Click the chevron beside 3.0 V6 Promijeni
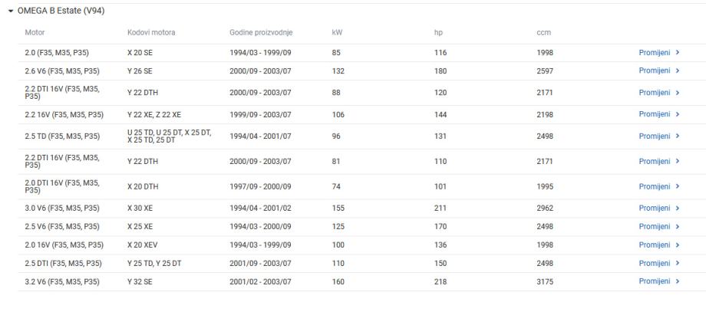 (678, 208)
